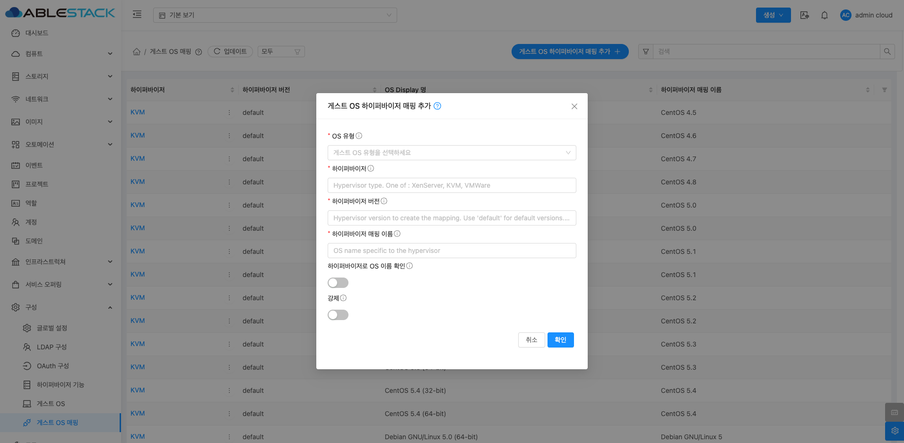Open the OS 유형 dropdown selector
904x443 pixels.
point(452,153)
